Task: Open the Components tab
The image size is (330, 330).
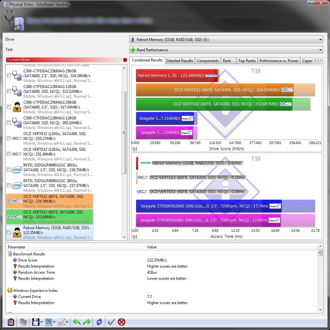Action: point(208,60)
